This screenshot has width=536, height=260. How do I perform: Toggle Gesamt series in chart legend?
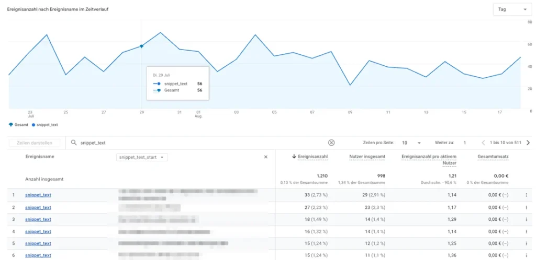(18, 125)
